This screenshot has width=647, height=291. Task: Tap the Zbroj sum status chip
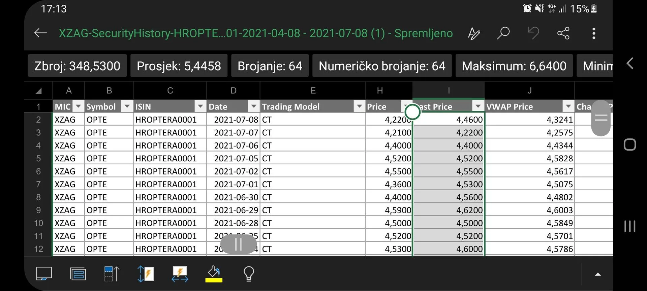tap(77, 66)
